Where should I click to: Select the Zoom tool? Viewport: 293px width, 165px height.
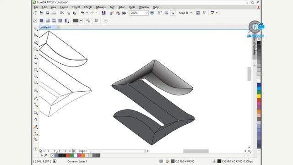pyautogui.click(x=36, y=49)
